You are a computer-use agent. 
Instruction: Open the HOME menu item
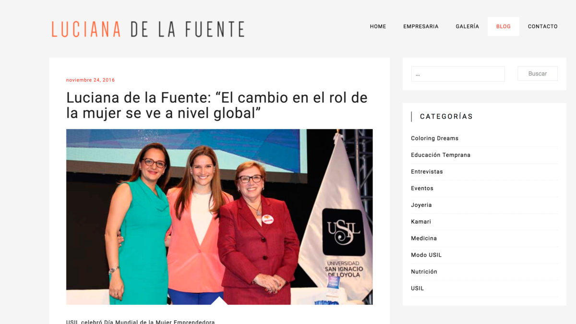(x=378, y=26)
